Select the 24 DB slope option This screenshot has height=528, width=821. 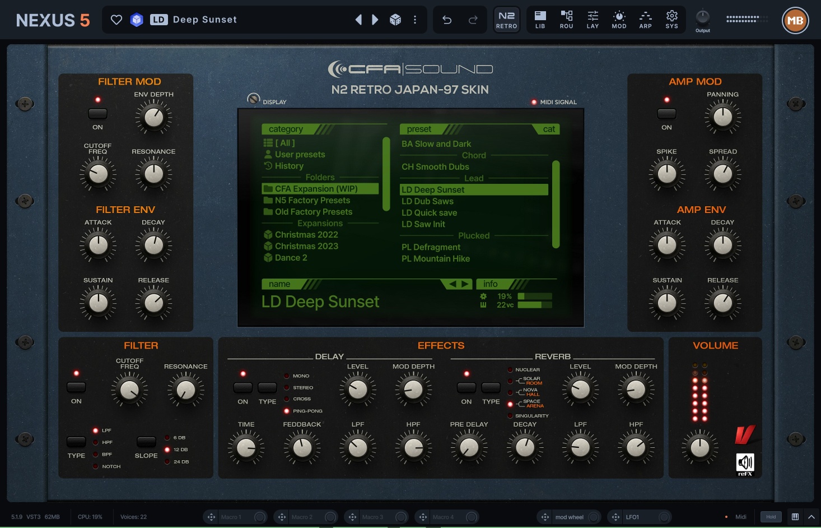click(x=176, y=462)
